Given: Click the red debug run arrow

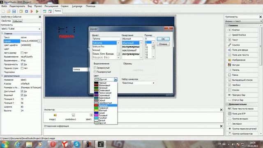Looking at the screenshot, I should pyautogui.click(x=32, y=12).
